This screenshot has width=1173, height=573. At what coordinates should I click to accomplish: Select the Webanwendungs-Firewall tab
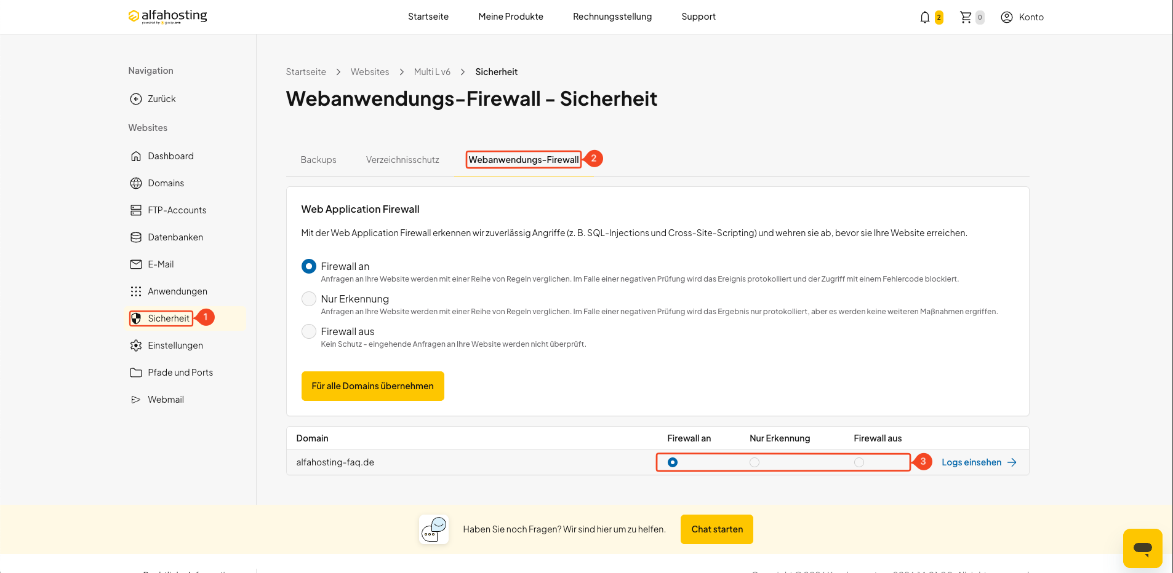point(524,160)
